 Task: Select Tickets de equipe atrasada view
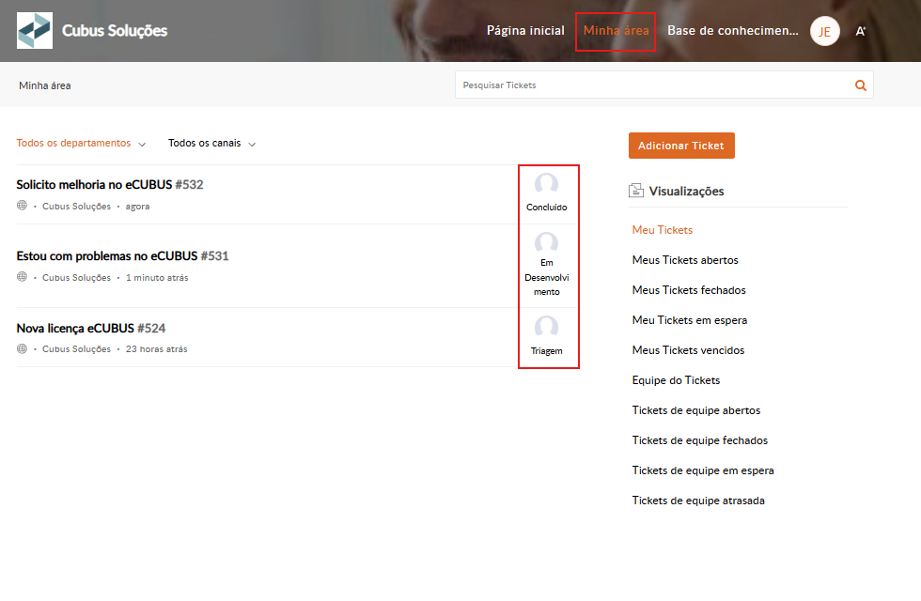698,501
